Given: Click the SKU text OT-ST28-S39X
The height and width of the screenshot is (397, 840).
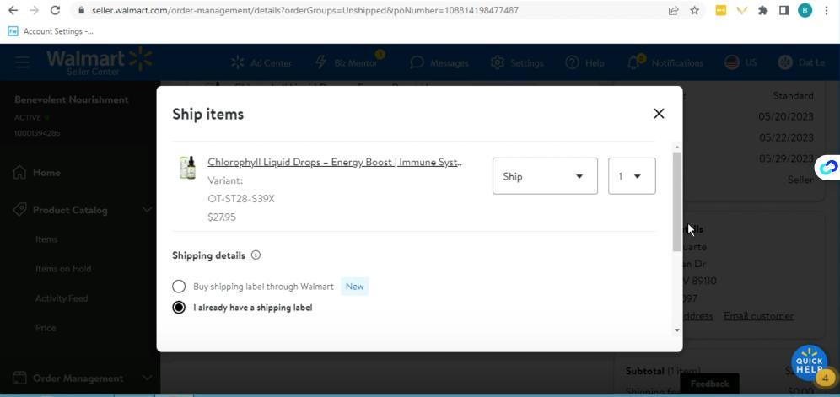Looking at the screenshot, I should (241, 199).
